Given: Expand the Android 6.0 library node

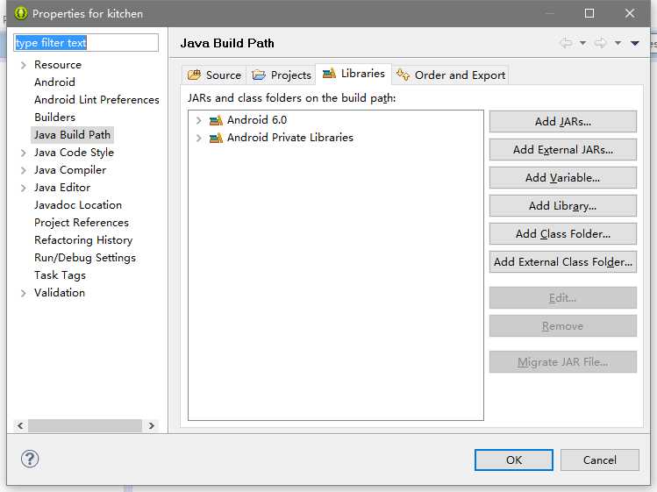Looking at the screenshot, I should (198, 120).
